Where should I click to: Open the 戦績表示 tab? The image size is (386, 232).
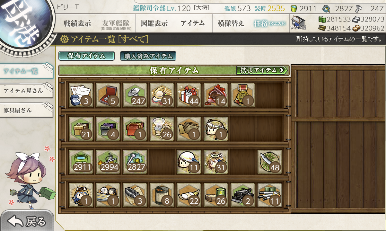pos(77,23)
